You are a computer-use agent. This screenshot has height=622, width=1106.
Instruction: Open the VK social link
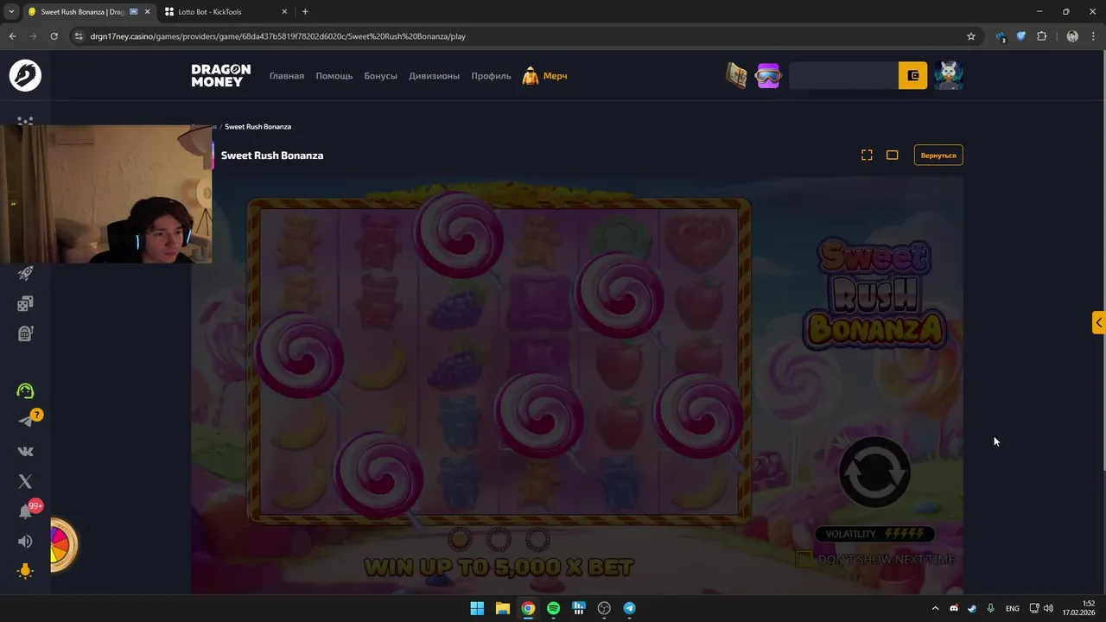pos(25,451)
